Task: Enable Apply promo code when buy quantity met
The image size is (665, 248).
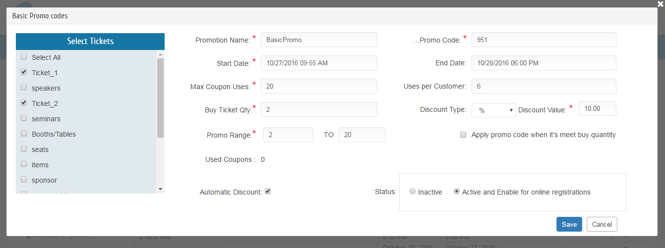Action: point(463,135)
